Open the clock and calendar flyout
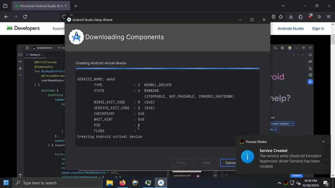 click(311, 183)
